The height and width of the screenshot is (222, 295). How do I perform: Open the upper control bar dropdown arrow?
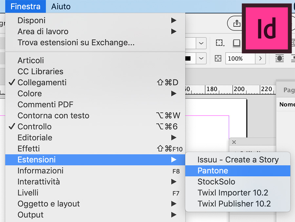[201, 43]
